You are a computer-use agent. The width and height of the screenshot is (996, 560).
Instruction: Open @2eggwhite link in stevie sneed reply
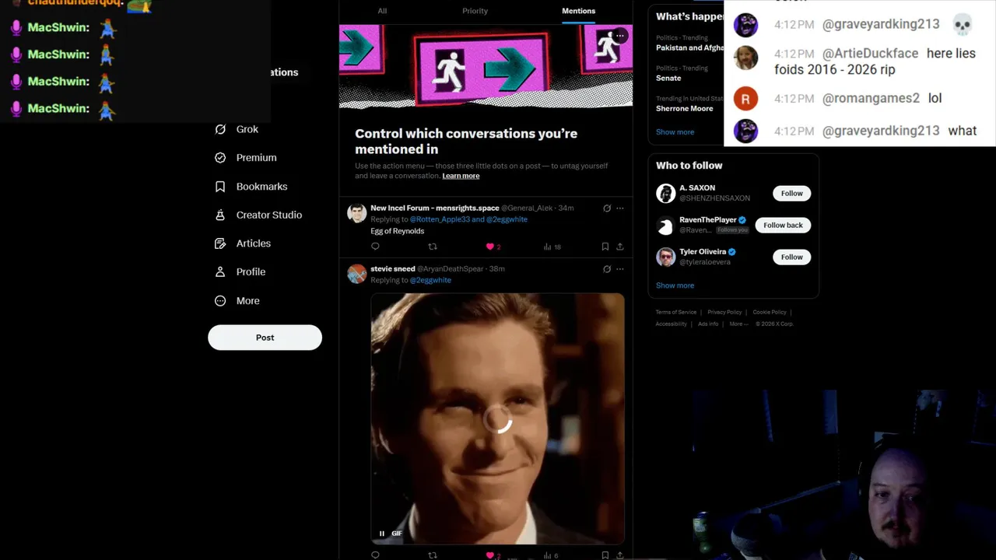(x=430, y=280)
